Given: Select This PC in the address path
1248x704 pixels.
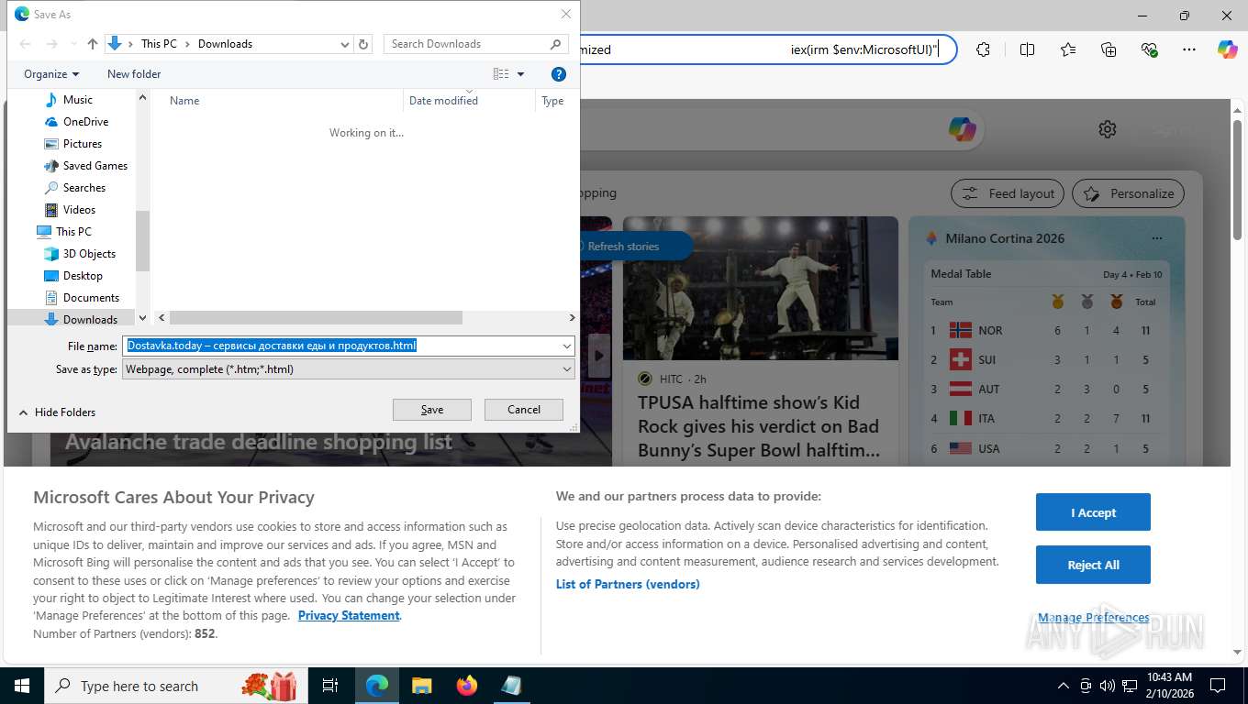Looking at the screenshot, I should (x=159, y=44).
